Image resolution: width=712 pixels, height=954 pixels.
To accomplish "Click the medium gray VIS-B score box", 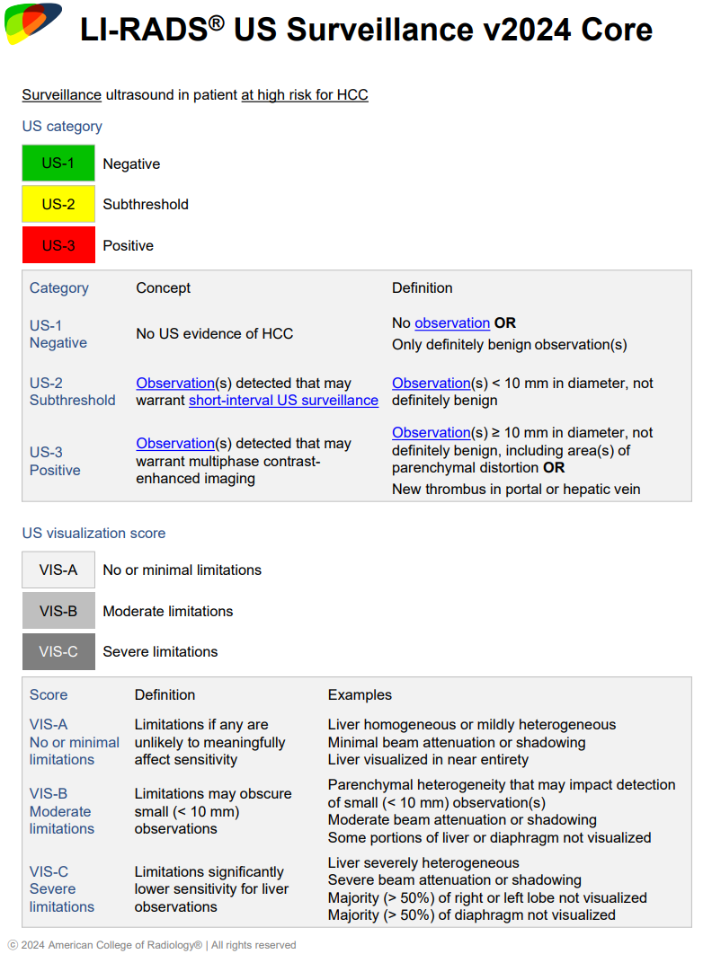I will pos(58,611).
